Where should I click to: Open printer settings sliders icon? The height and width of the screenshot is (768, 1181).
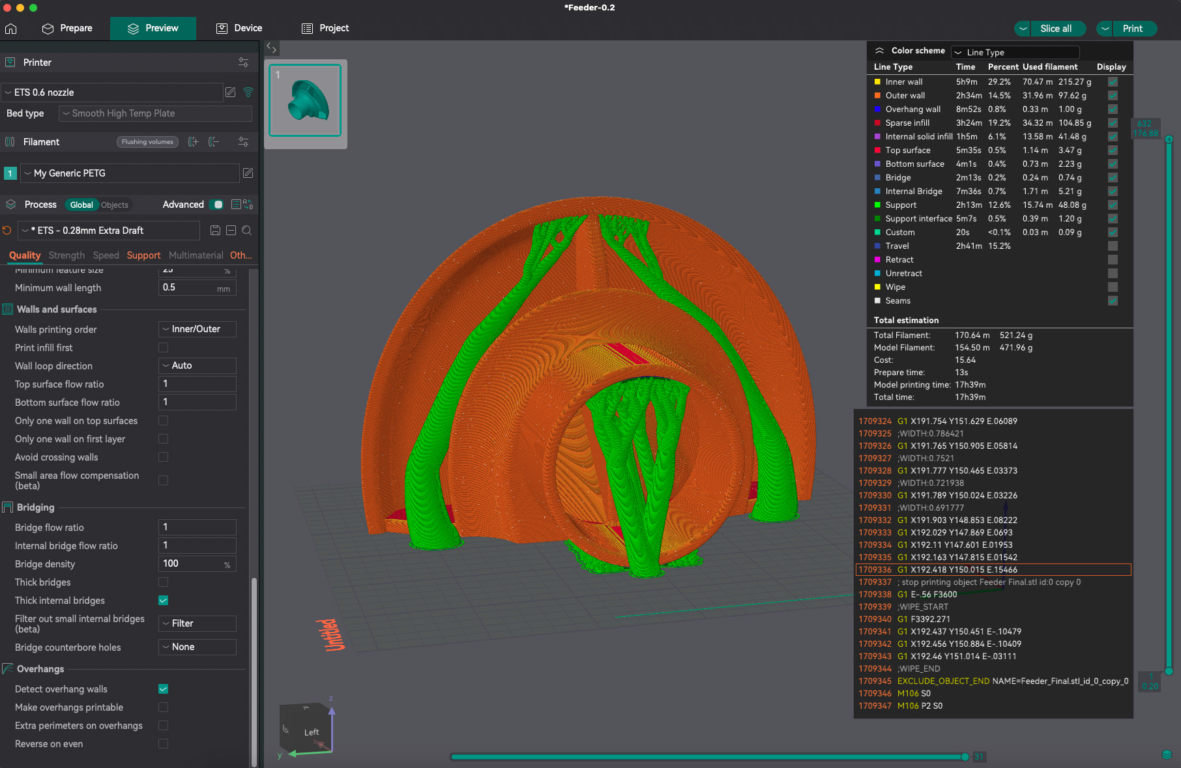[x=243, y=63]
